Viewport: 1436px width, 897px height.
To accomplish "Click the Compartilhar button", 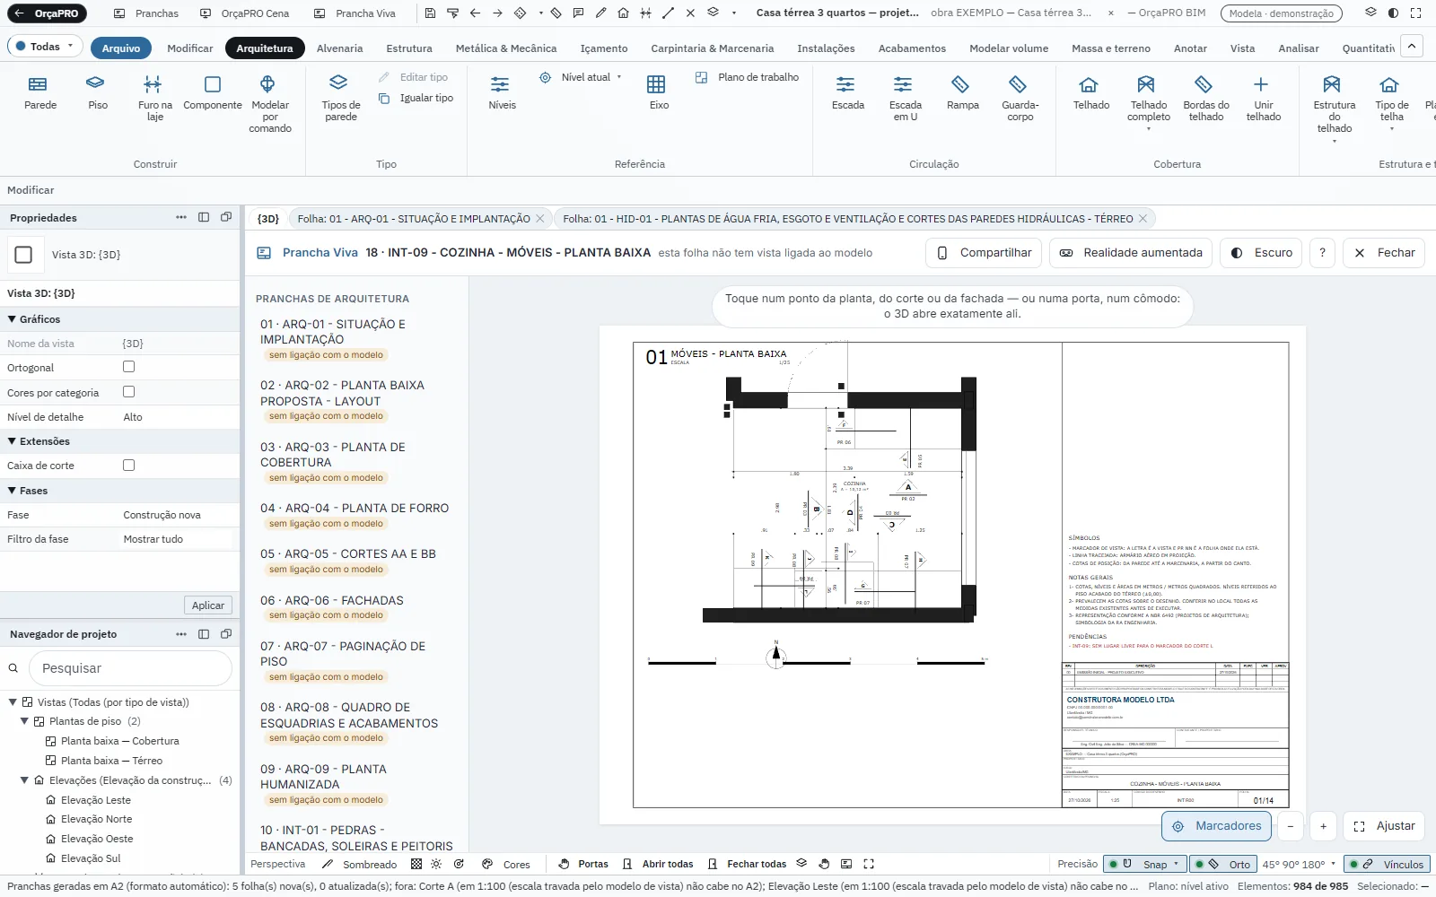I will (x=984, y=253).
